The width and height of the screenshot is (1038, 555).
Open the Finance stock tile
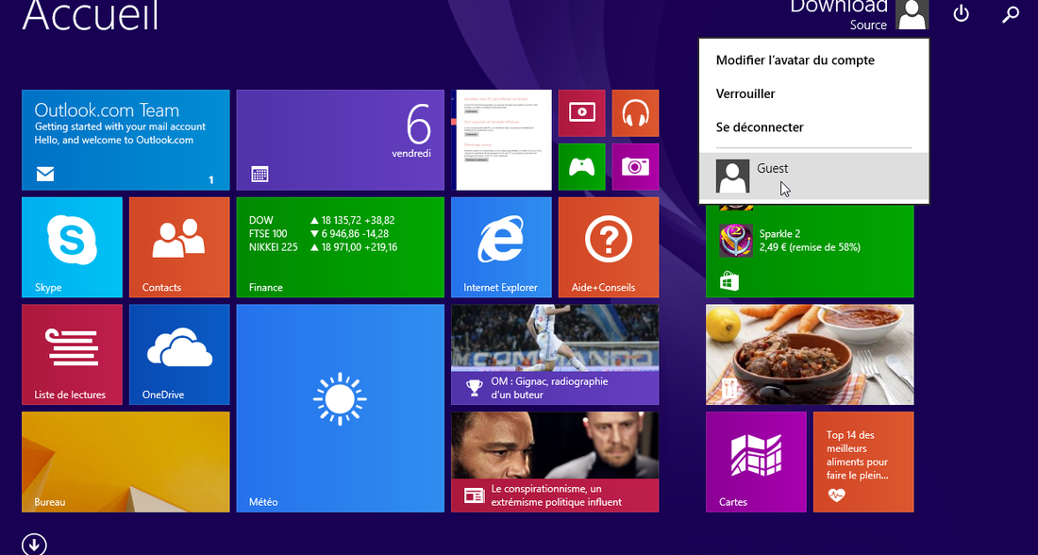341,247
